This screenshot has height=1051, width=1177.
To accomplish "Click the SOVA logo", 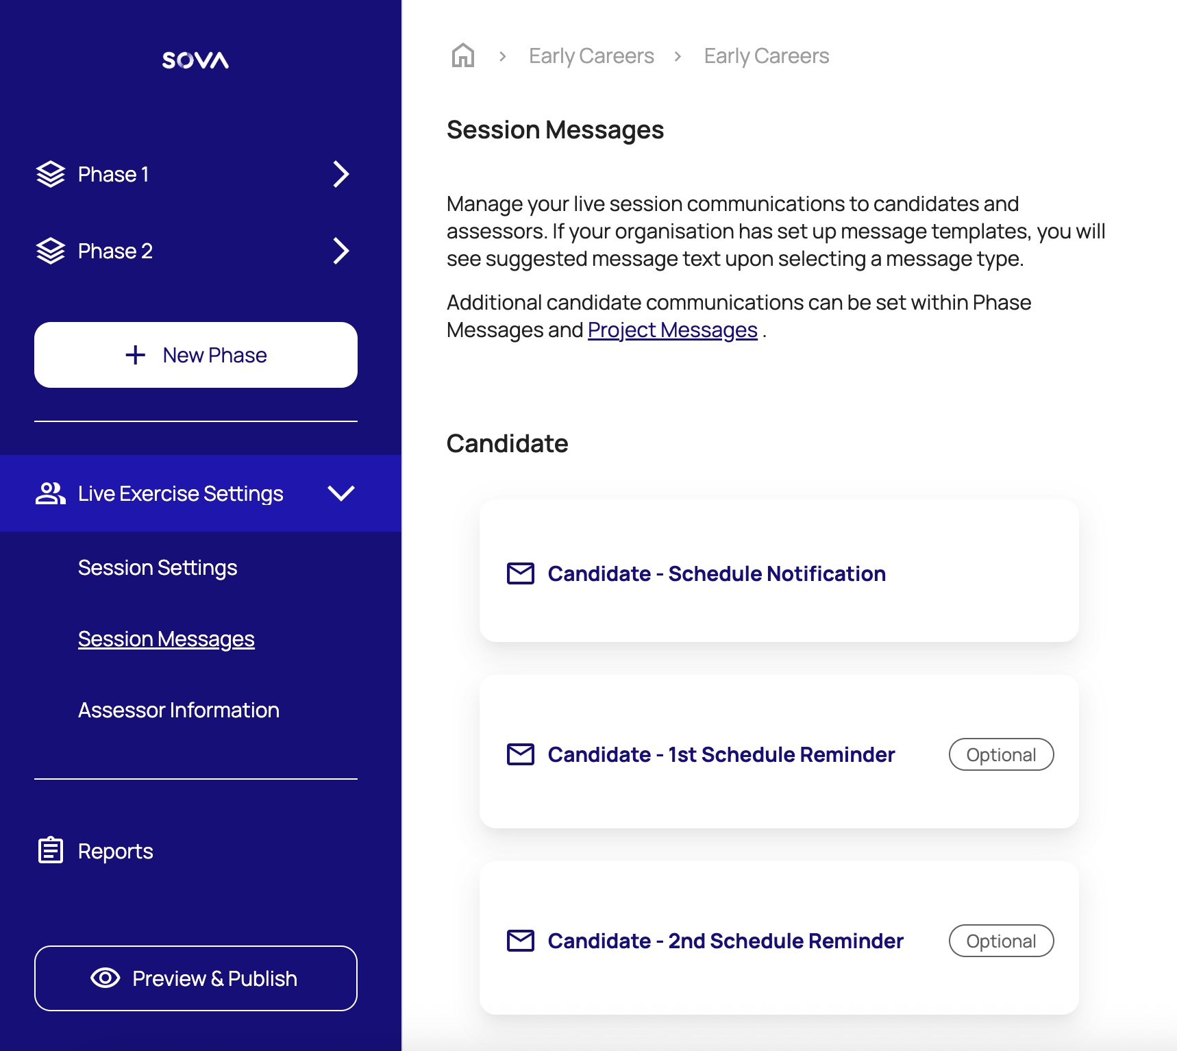I will (195, 60).
